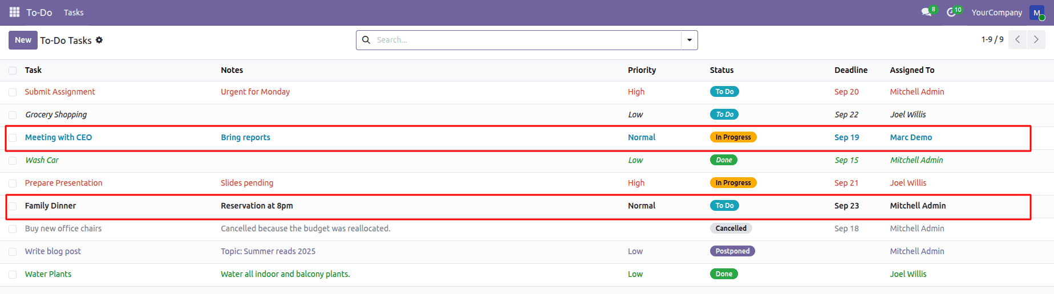
Task: Toggle the select-all tasks checkbox
Action: [x=13, y=71]
